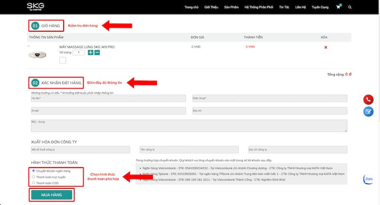
Task: Click the massage belt product thumbnail
Action: tap(39, 54)
